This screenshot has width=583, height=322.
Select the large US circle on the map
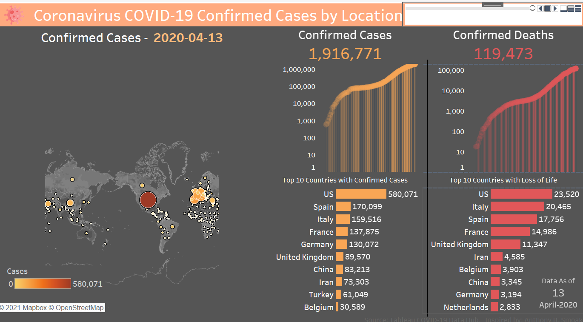(x=148, y=199)
